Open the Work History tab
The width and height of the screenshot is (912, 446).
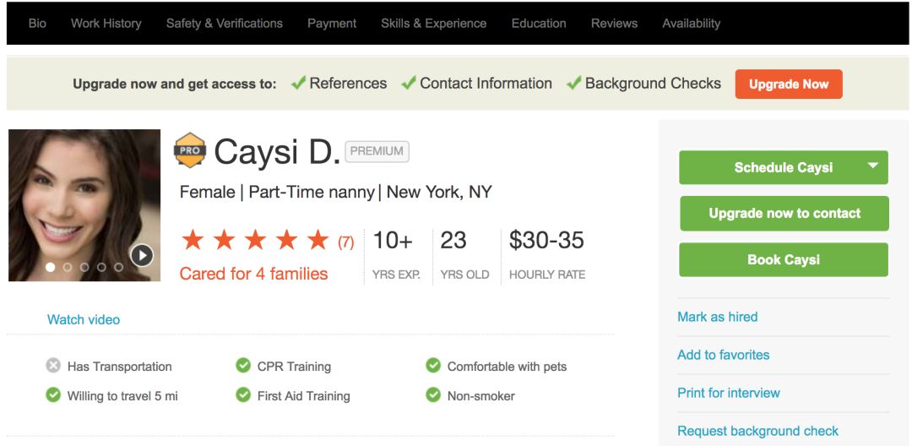106,23
